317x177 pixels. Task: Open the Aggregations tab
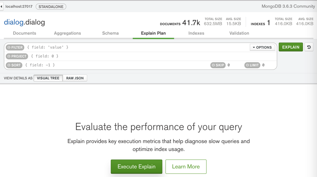point(67,33)
